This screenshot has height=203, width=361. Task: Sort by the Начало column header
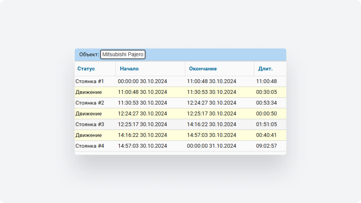129,69
